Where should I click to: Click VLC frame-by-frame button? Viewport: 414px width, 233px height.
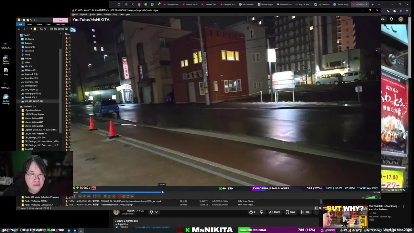(x=132, y=196)
